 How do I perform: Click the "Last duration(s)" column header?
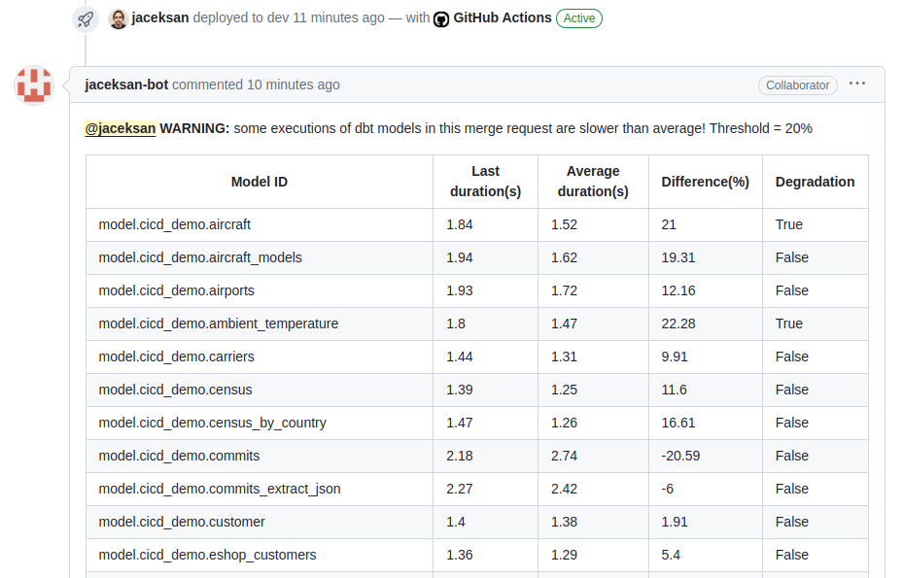[485, 182]
